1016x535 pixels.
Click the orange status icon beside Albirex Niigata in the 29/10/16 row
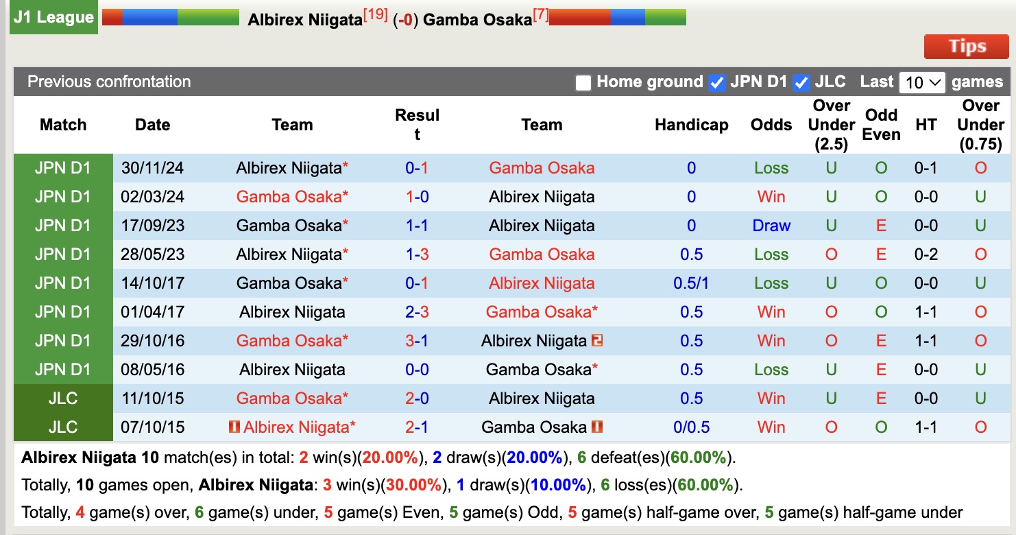(596, 340)
